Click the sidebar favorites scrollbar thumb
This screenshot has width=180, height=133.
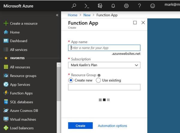pos(59,84)
